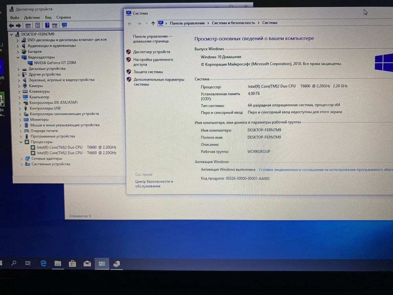Expand the Другие устройства node
The width and height of the screenshot is (393, 295).
pos(18,74)
